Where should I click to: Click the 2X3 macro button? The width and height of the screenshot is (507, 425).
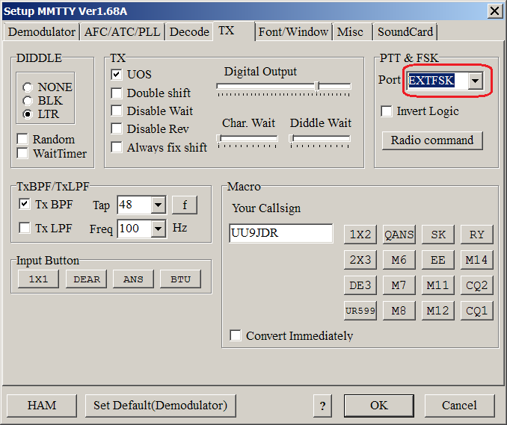pyautogui.click(x=360, y=260)
